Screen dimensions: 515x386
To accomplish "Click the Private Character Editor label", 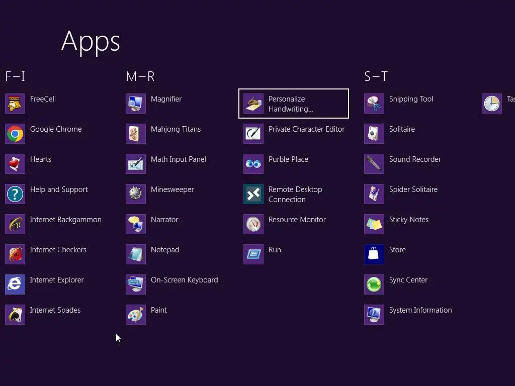I will (306, 129).
